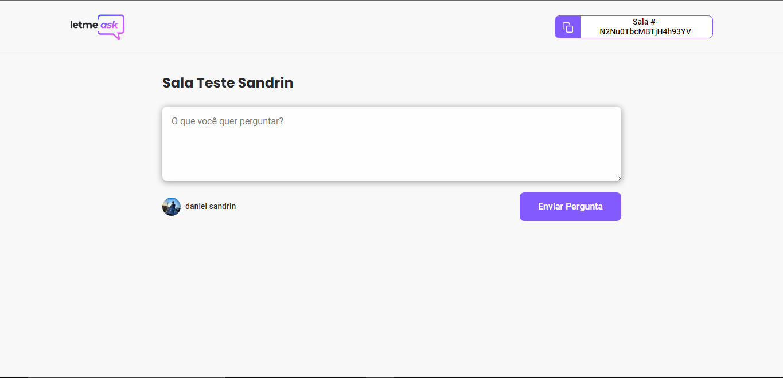Click the header bar above the page

tap(344, 26)
